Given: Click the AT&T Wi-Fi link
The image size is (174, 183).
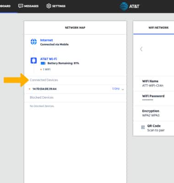Looking at the screenshot, I should 49,59.
